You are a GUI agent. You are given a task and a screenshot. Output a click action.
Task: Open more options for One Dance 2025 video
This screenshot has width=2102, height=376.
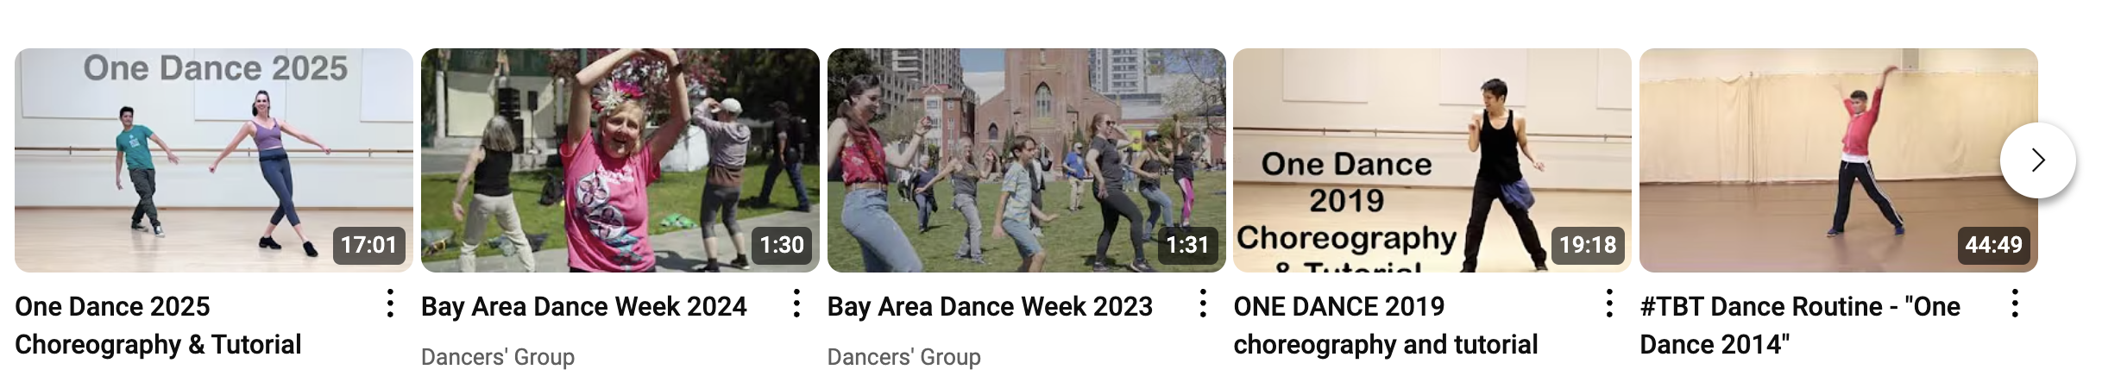(390, 304)
